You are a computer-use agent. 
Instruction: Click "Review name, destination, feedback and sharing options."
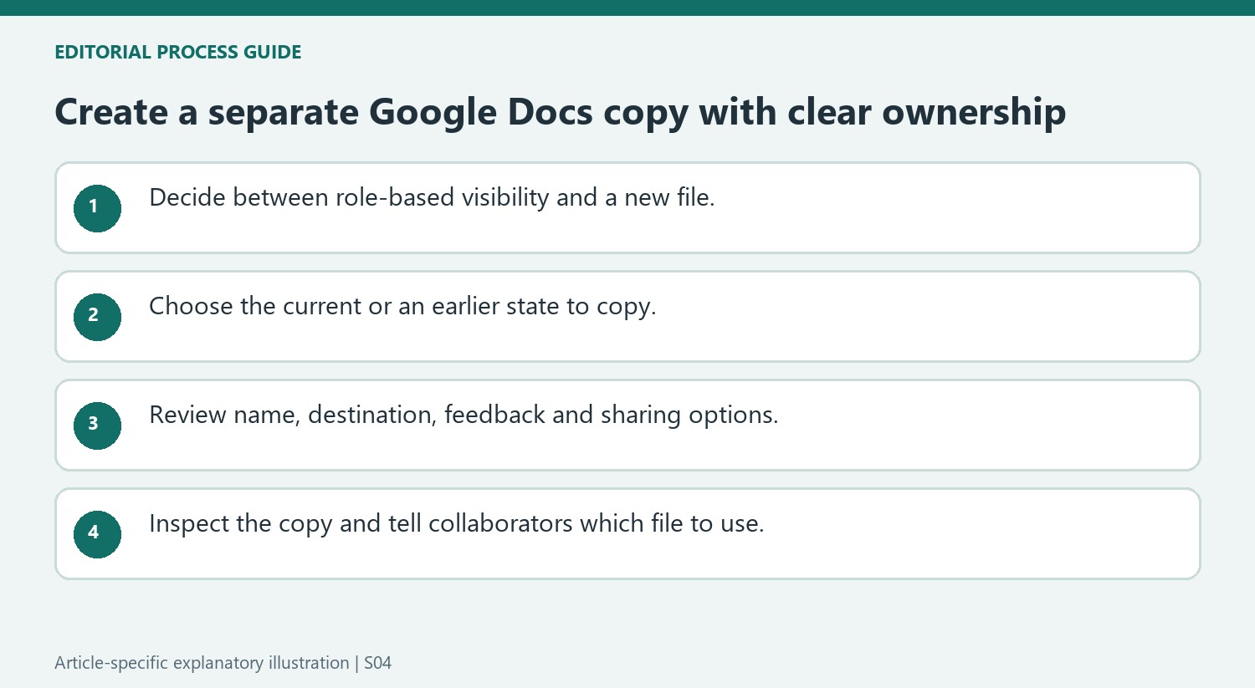click(464, 415)
